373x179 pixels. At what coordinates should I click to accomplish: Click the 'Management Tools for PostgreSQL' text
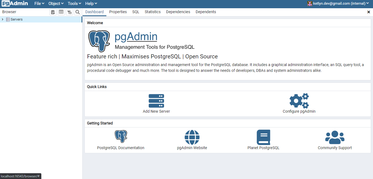155,47
